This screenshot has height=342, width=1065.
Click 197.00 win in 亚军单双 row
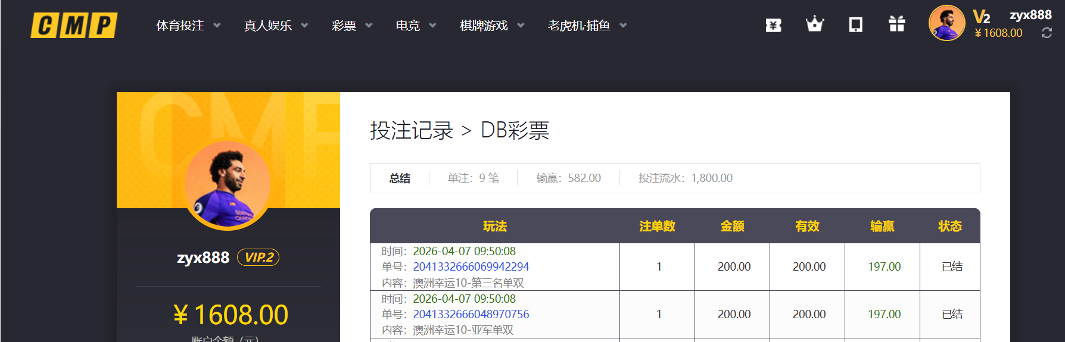884,314
